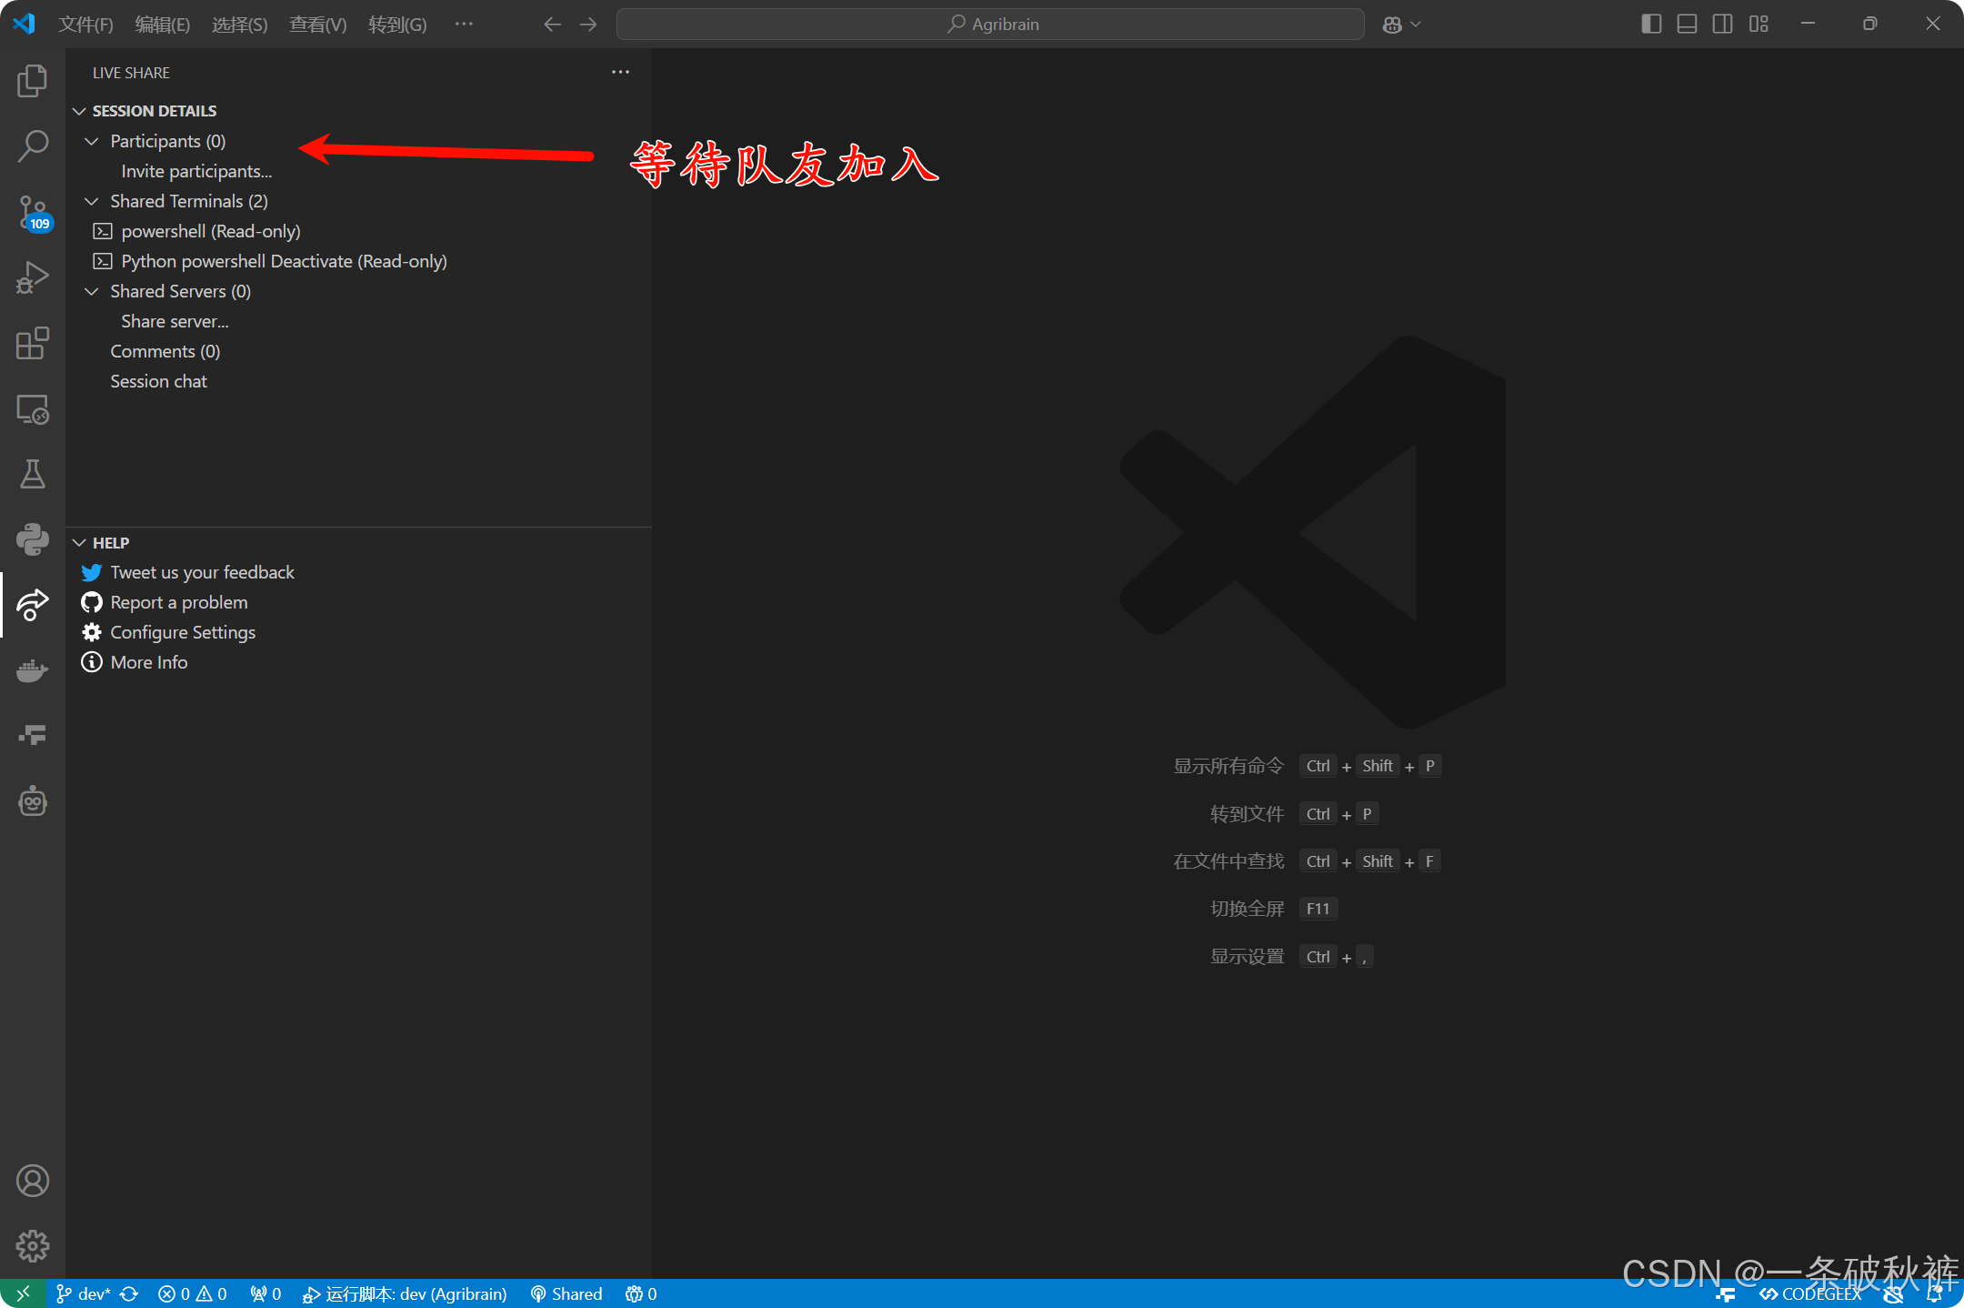The width and height of the screenshot is (1964, 1308).
Task: Select Python powershell Deactivate (Read-only) terminal
Action: click(x=284, y=261)
